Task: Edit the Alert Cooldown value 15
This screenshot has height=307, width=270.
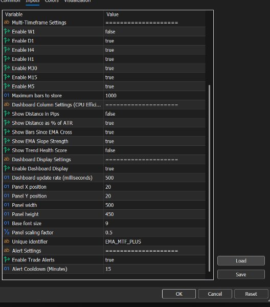Action: tap(108, 269)
